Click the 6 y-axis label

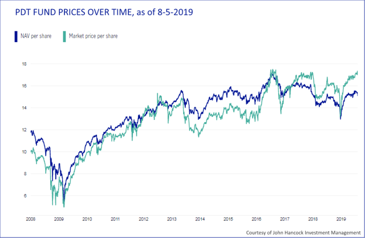tap(25, 196)
